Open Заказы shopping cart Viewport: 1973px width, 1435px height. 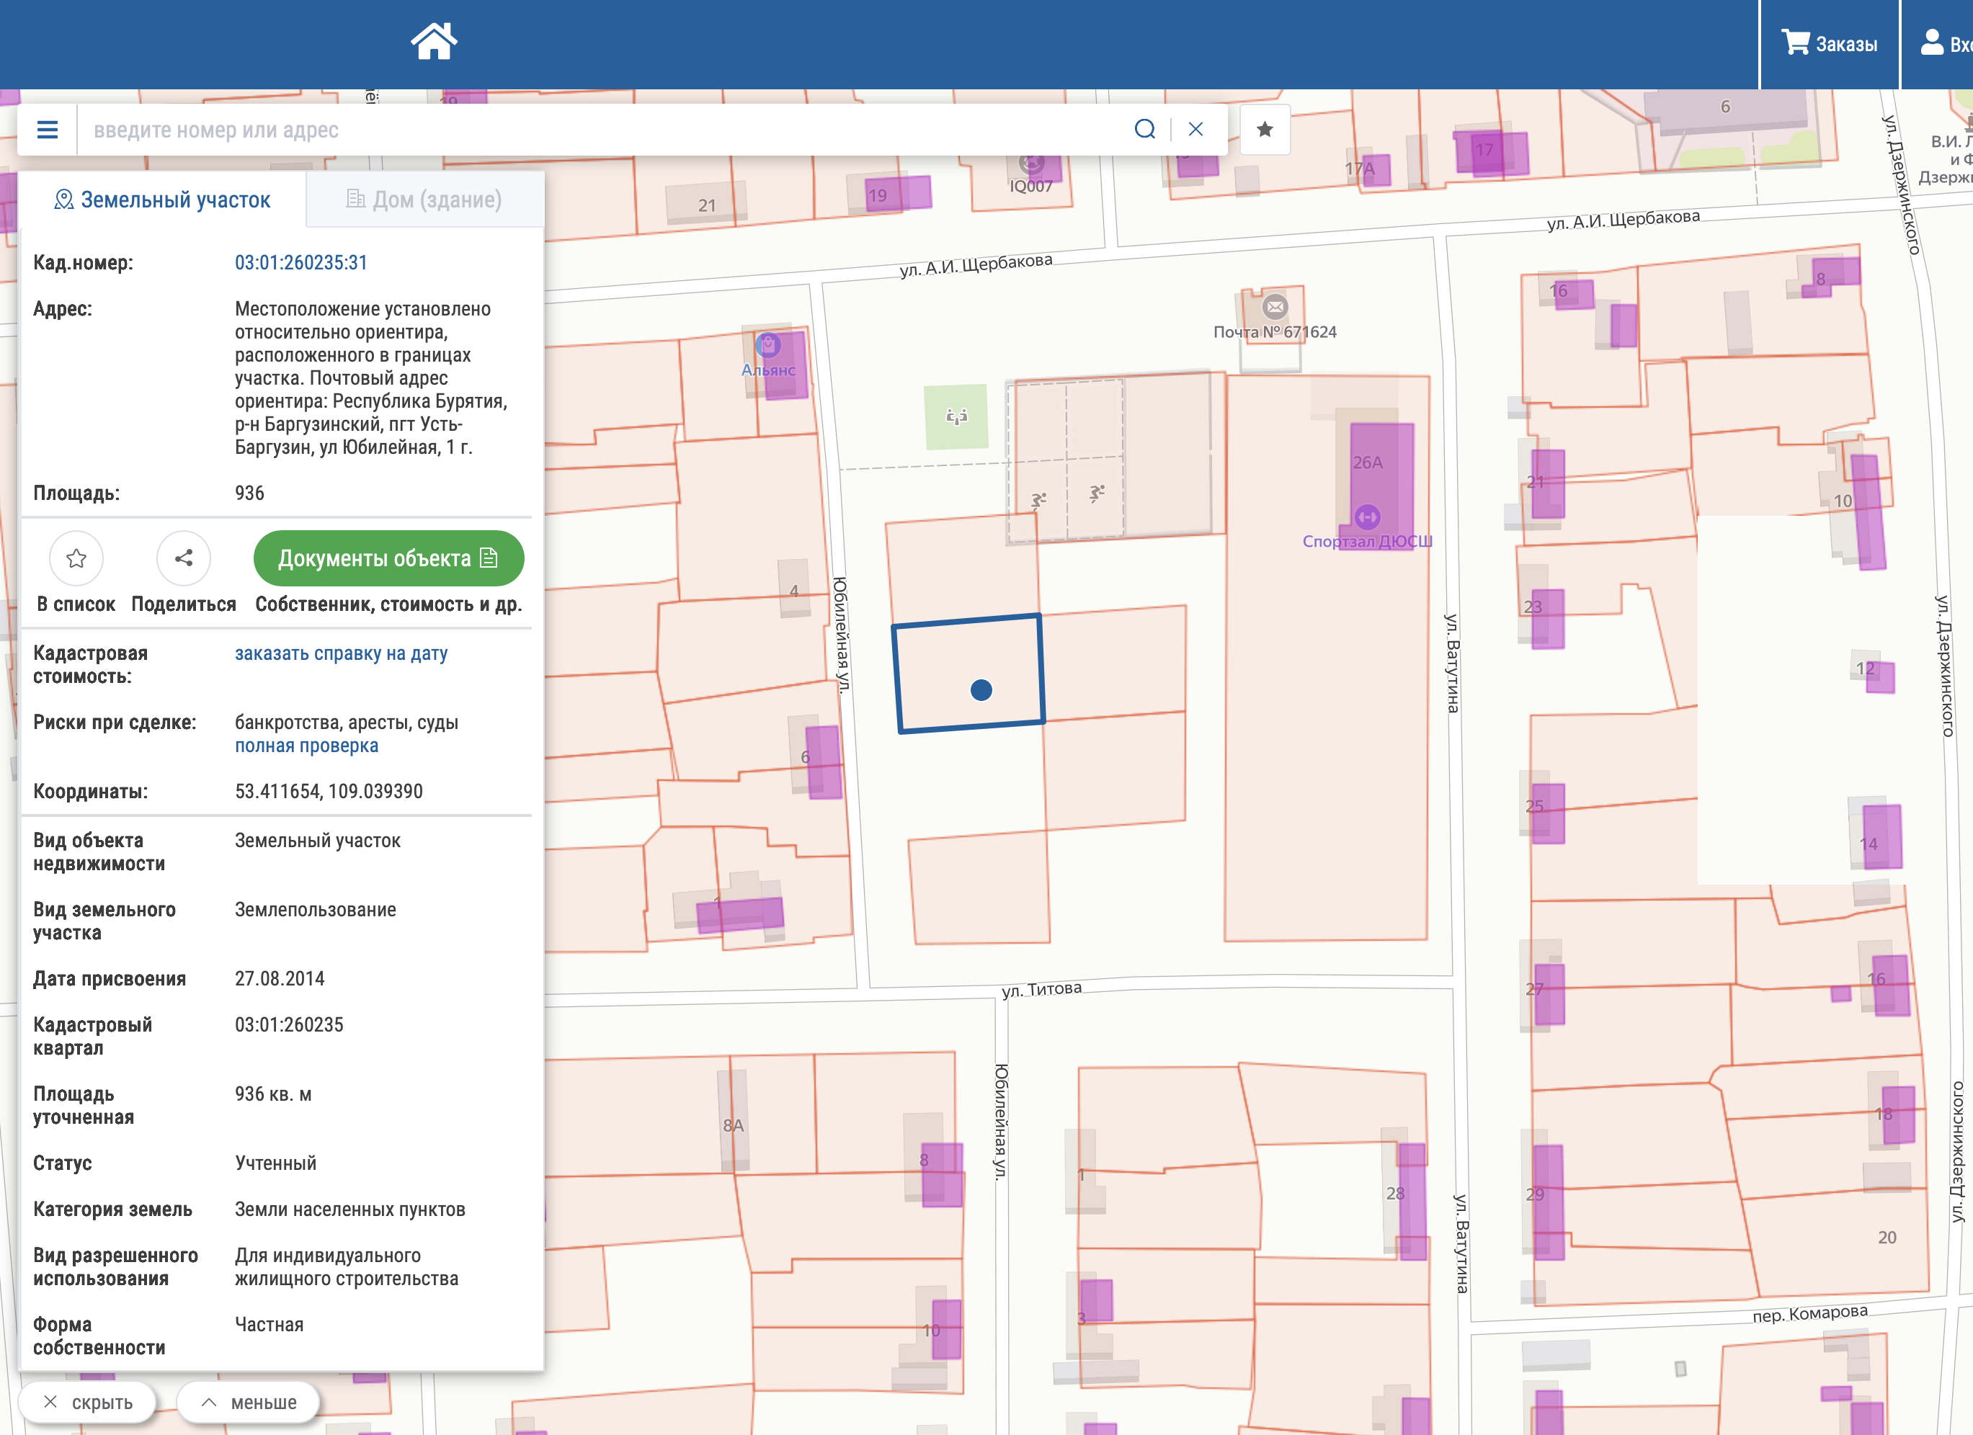pos(1829,43)
